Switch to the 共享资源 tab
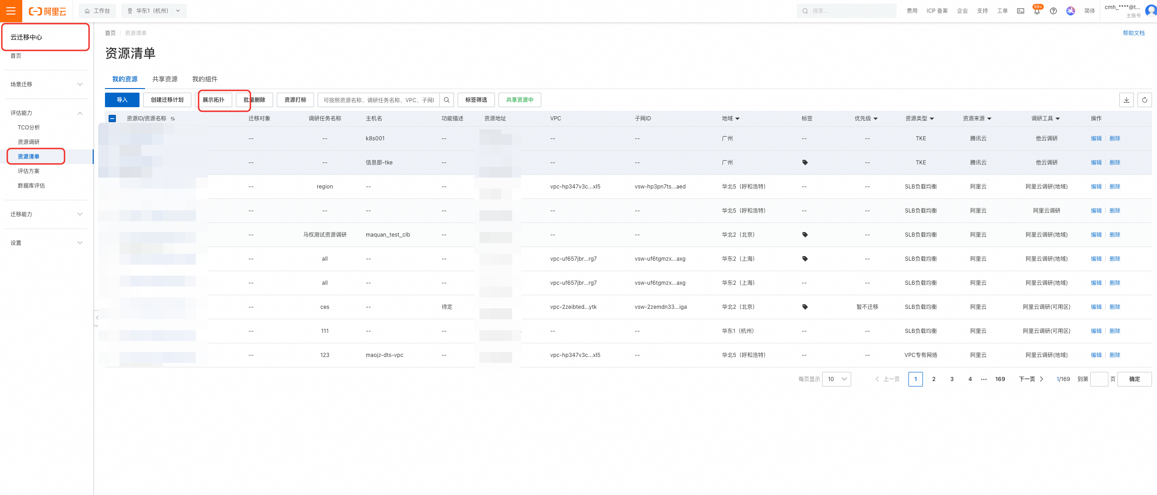Viewport: 1157px width, 495px height. 165,79
